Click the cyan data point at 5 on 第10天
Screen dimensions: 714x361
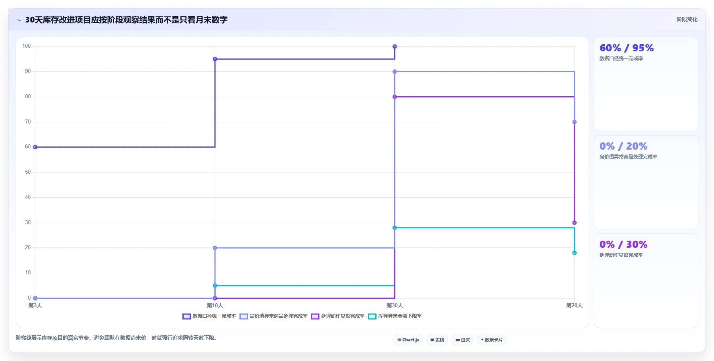[215, 286]
